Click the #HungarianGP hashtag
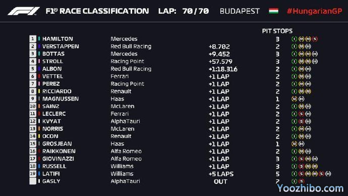This screenshot has height=196, width=348. click(314, 11)
